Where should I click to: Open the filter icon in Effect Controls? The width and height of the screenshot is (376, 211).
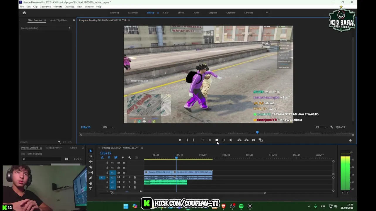click(59, 142)
